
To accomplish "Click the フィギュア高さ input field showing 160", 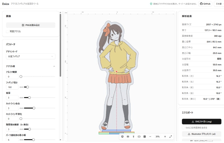I will [x=12, y=87].
